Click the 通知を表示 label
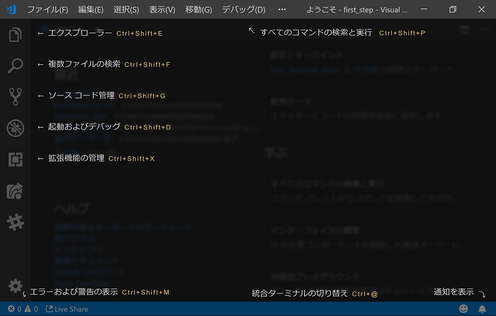This screenshot has width=496, height=316. (454, 292)
